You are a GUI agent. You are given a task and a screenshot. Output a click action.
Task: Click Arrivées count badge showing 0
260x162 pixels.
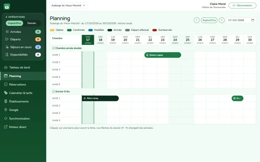pos(38,32)
